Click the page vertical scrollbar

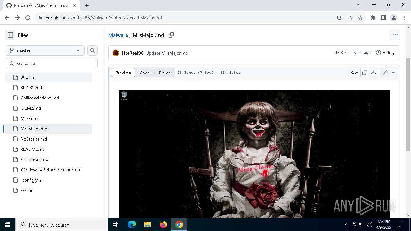pyautogui.click(x=408, y=105)
